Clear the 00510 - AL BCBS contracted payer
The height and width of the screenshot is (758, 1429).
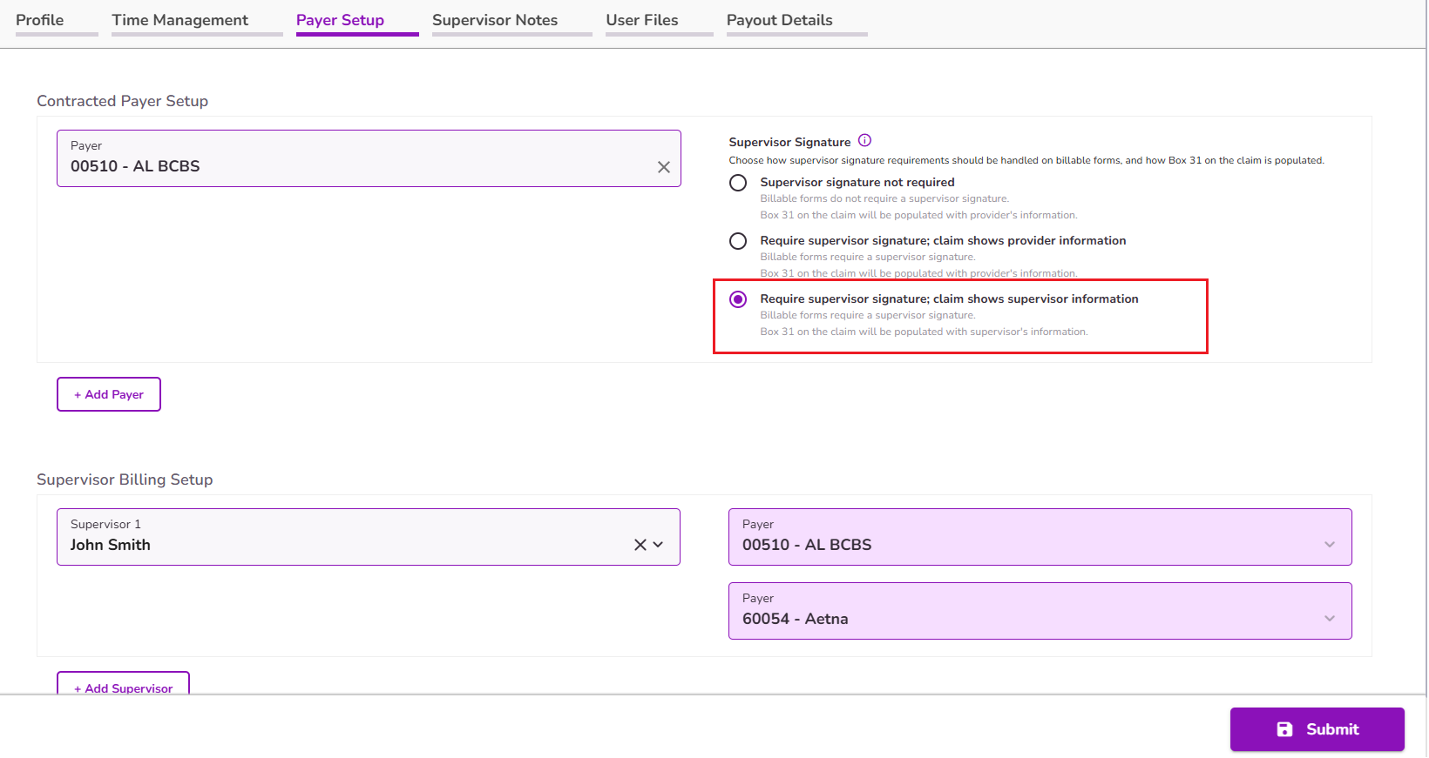(x=664, y=167)
